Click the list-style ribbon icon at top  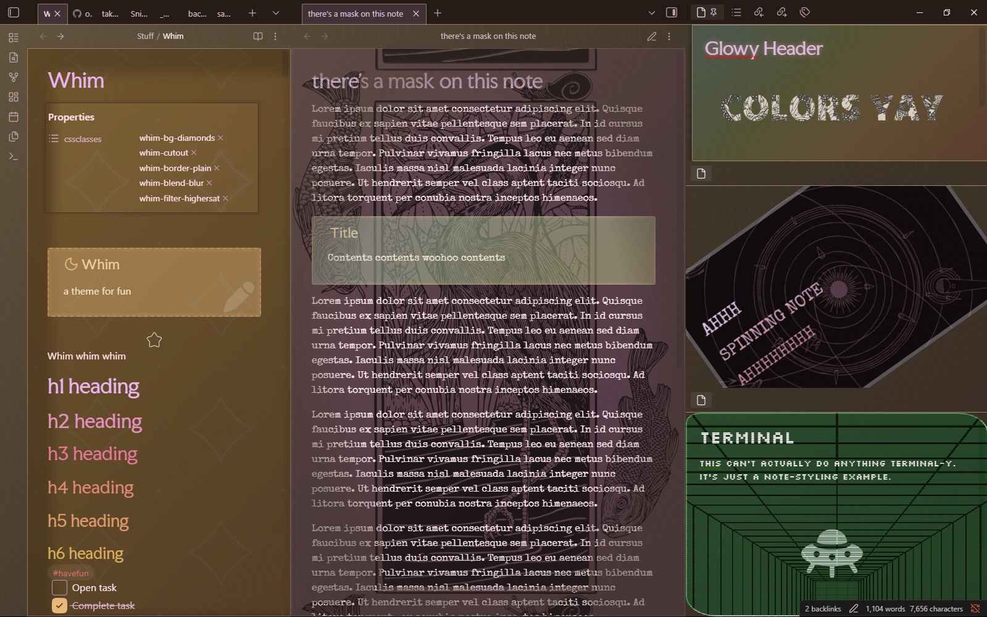click(x=14, y=38)
